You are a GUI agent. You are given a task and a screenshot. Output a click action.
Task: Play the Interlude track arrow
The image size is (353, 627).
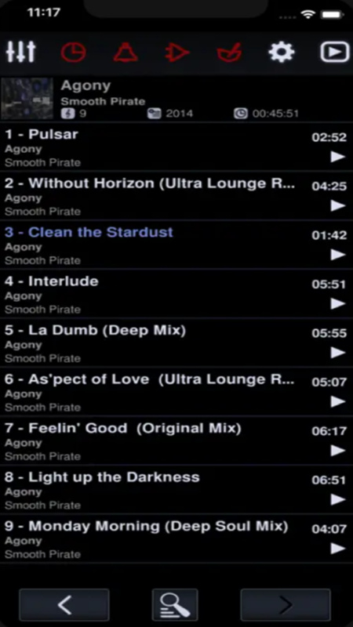point(338,304)
